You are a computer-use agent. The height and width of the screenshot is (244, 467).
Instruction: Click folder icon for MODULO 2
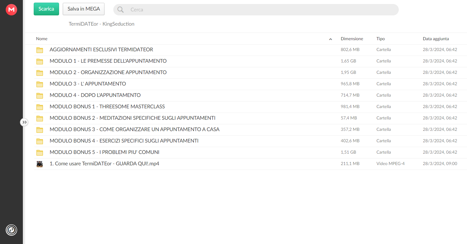click(x=40, y=73)
